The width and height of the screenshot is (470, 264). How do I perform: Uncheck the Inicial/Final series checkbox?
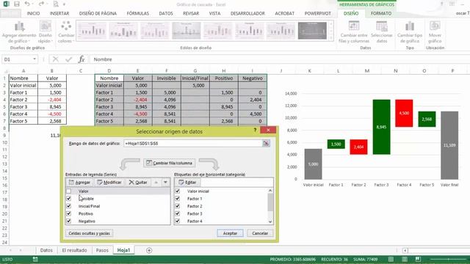coord(68,206)
